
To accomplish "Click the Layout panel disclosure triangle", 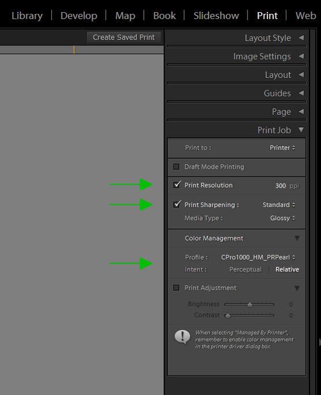I will 301,75.
